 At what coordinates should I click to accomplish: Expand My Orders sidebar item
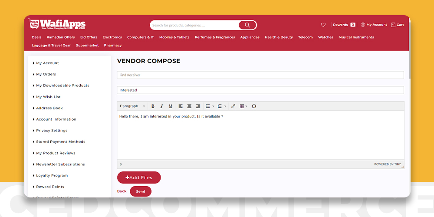44,74
